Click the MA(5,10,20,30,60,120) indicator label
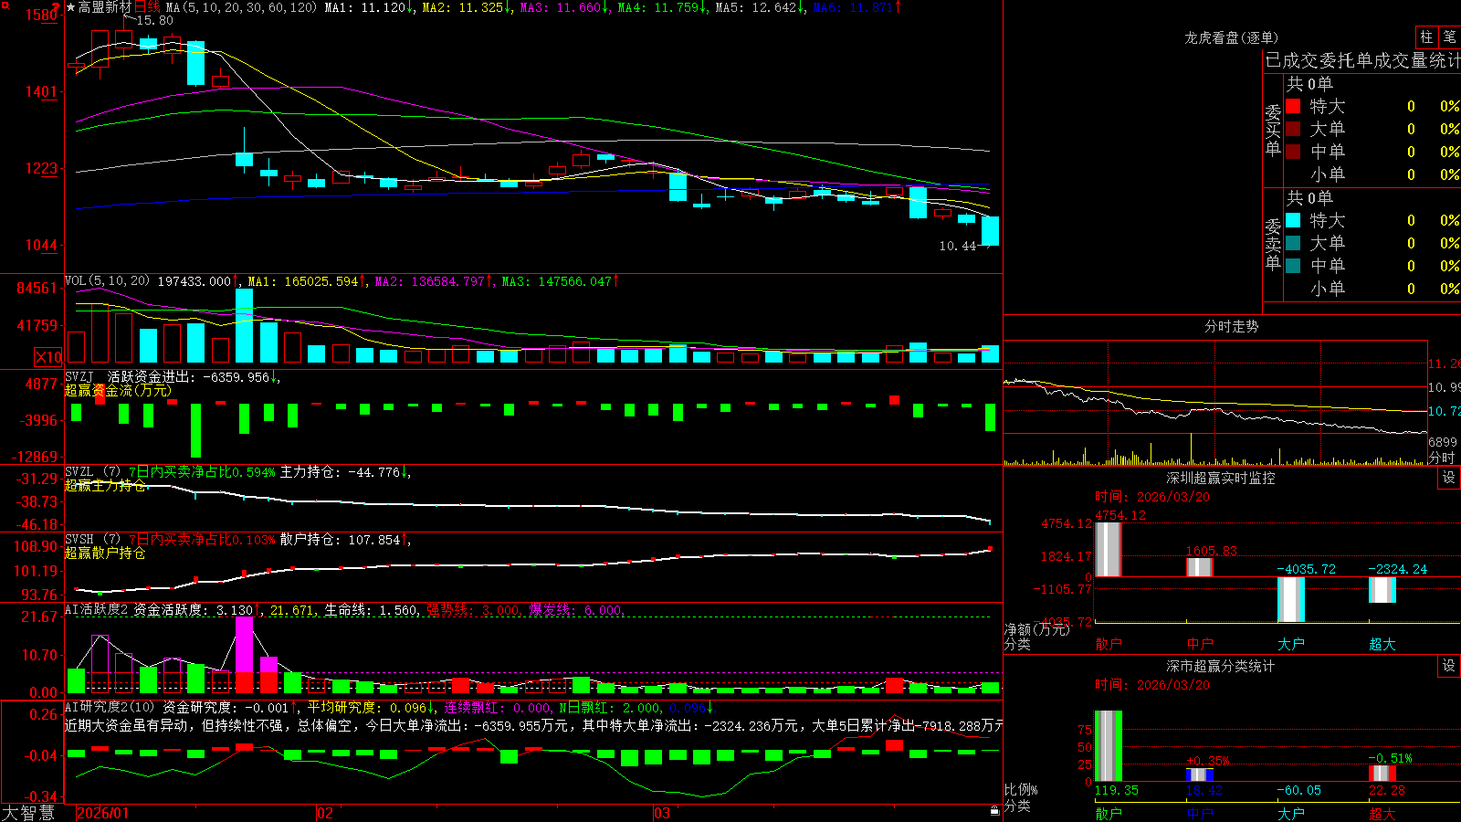1461x822 pixels. 241,7
